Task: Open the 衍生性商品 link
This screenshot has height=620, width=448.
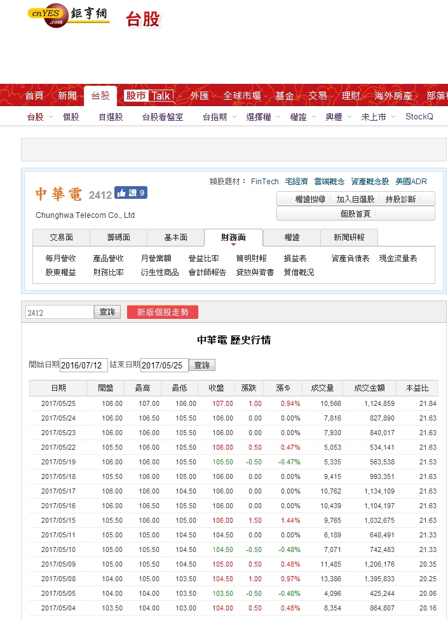Action: (x=160, y=272)
